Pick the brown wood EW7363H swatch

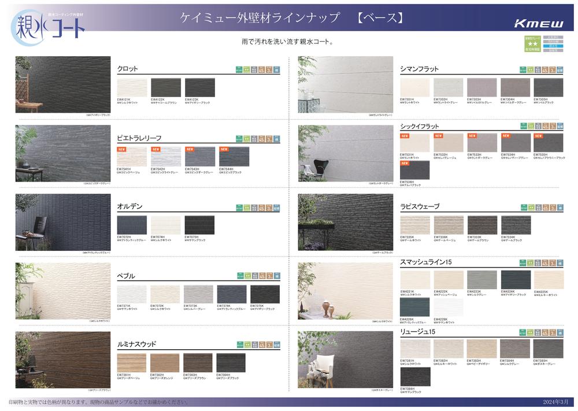coord(198,362)
